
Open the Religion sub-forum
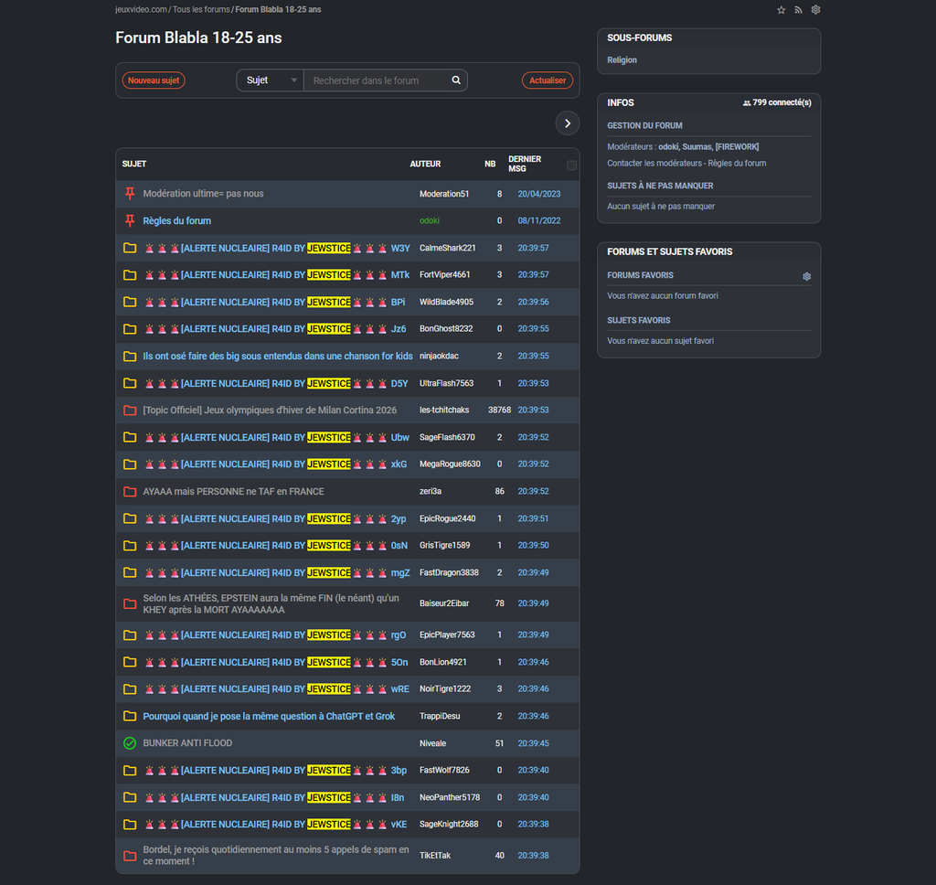(x=622, y=60)
